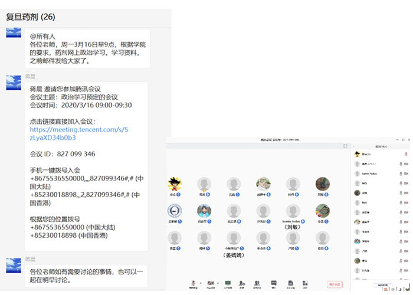413x295 pixels.
Task: Select the Goku avatar tile in the video grid
Action: (x=174, y=183)
